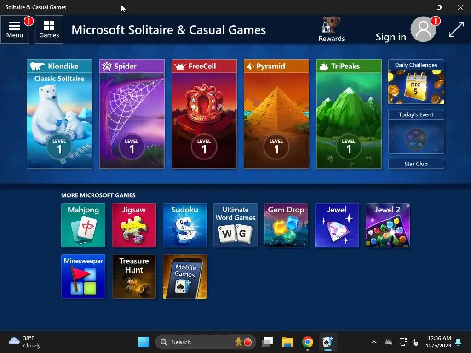Screen dimensions: 471x353
Task: Click the network display tray icon
Action: 403,342
